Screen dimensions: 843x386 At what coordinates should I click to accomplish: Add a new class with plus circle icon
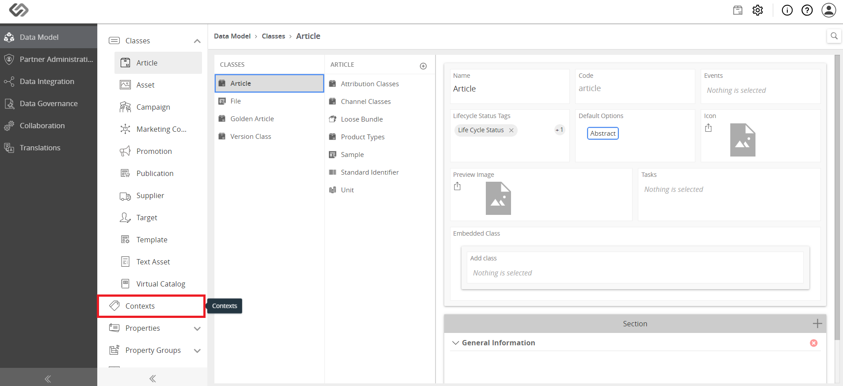pyautogui.click(x=423, y=66)
